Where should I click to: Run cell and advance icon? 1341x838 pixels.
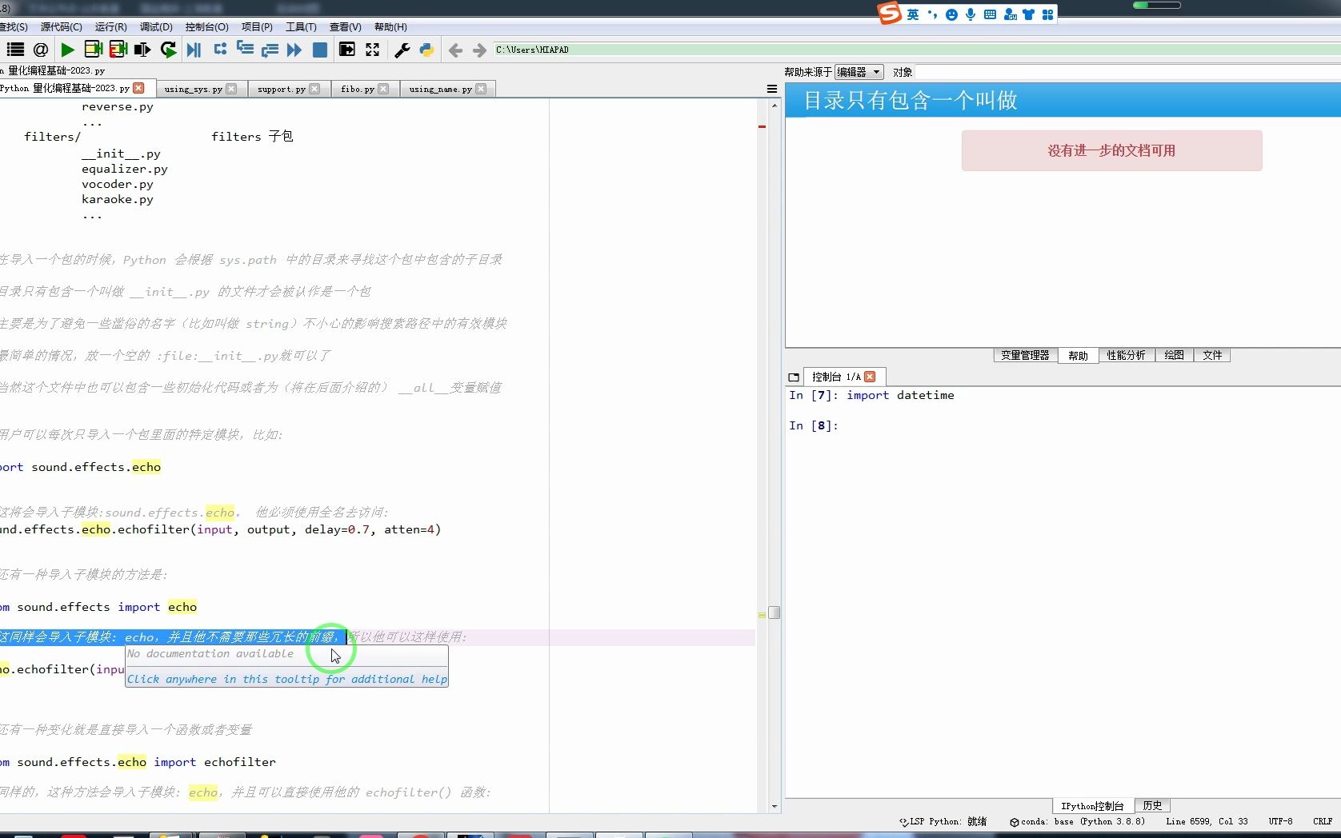coord(118,50)
